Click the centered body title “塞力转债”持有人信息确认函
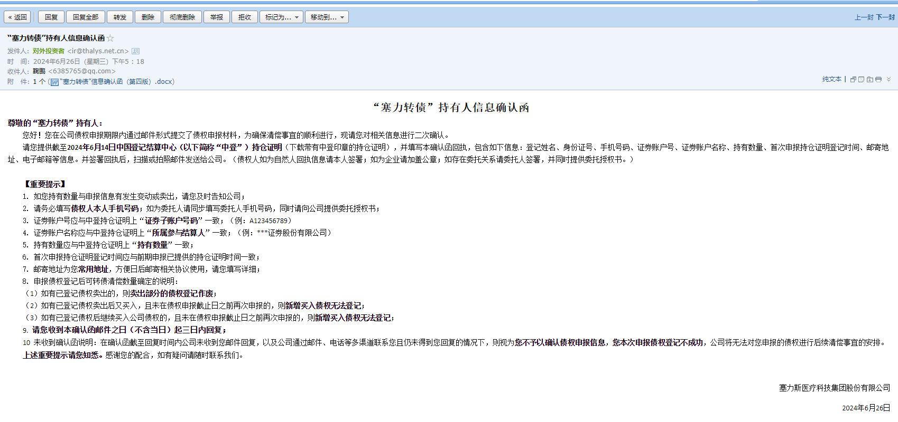This screenshot has height=422, width=898. [451, 108]
